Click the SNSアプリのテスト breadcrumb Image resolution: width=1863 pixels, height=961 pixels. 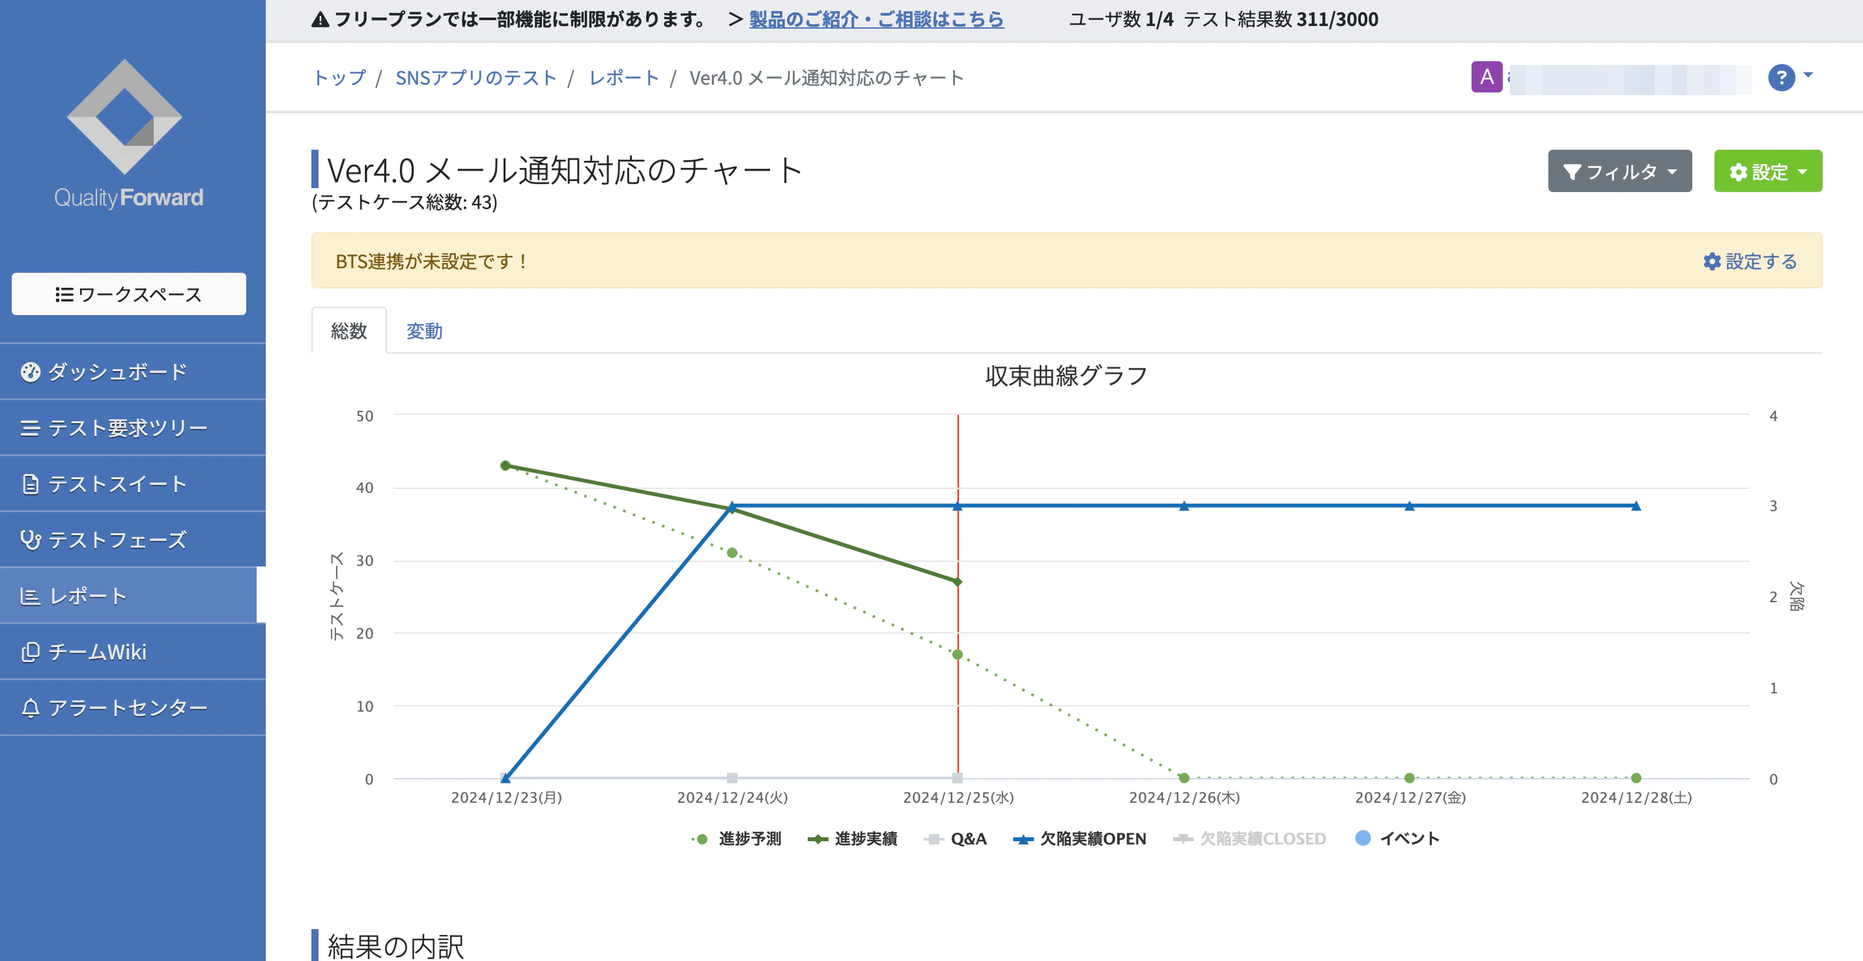point(475,77)
